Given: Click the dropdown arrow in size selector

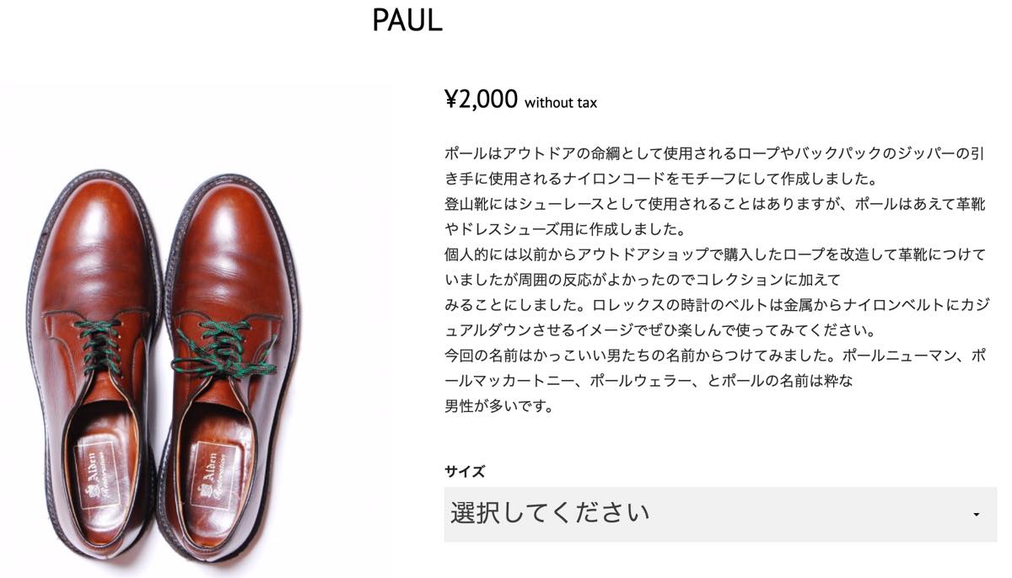Looking at the screenshot, I should tap(976, 515).
